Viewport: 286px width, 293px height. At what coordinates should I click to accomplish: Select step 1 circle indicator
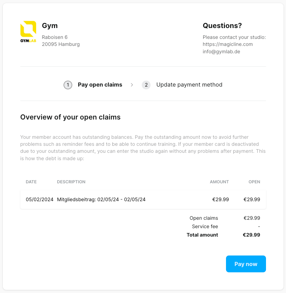[68, 85]
